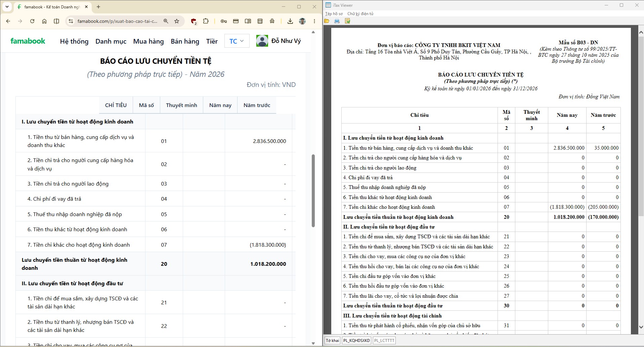This screenshot has width=644, height=347.
Task: Print the report using iTax Viewer's printer icon
Action: (337, 21)
